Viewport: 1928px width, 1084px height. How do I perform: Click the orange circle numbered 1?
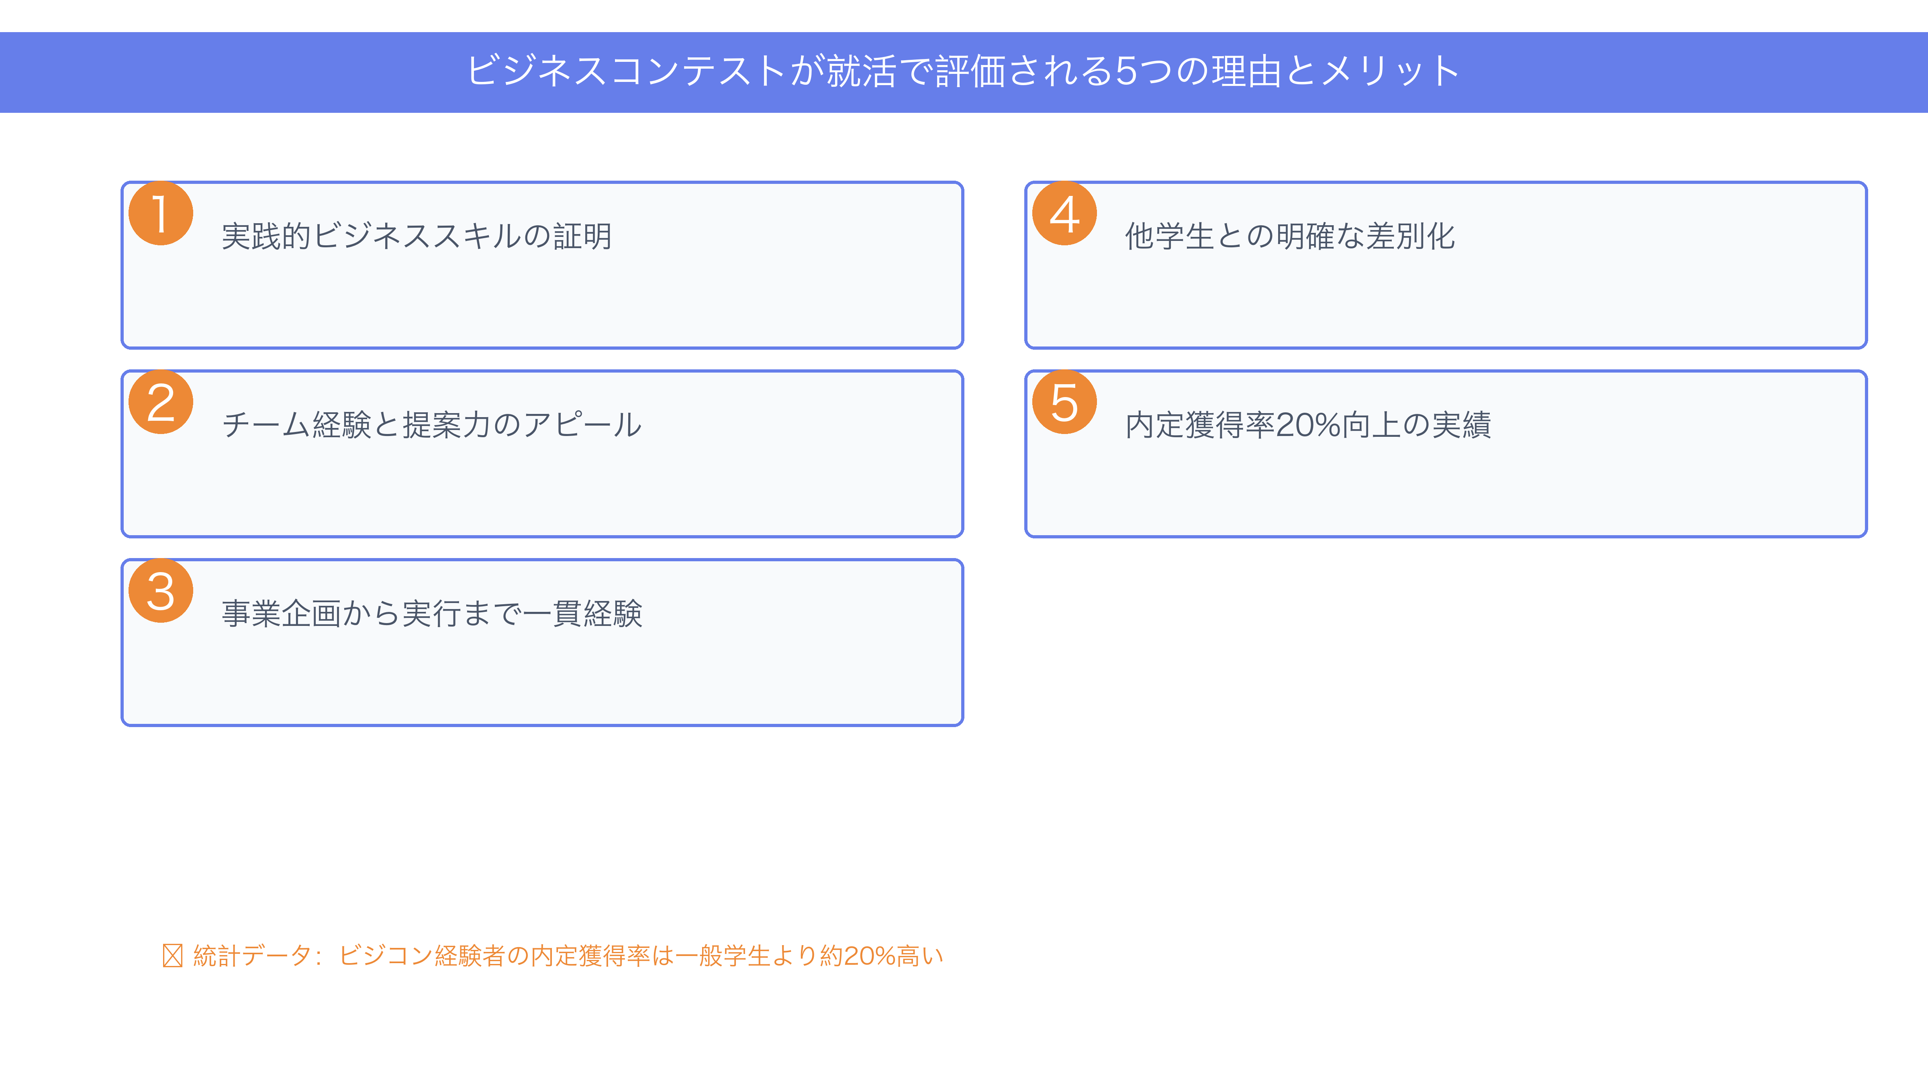click(161, 213)
